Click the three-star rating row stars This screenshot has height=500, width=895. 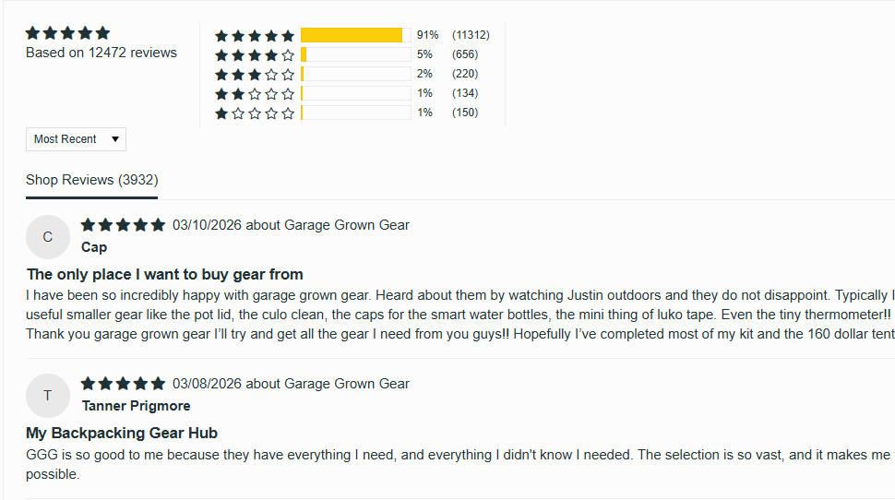pos(255,75)
